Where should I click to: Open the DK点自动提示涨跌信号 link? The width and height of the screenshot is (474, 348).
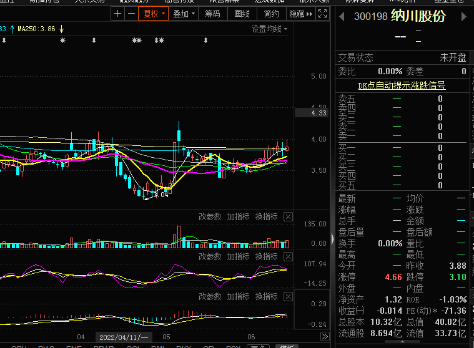[x=402, y=85]
